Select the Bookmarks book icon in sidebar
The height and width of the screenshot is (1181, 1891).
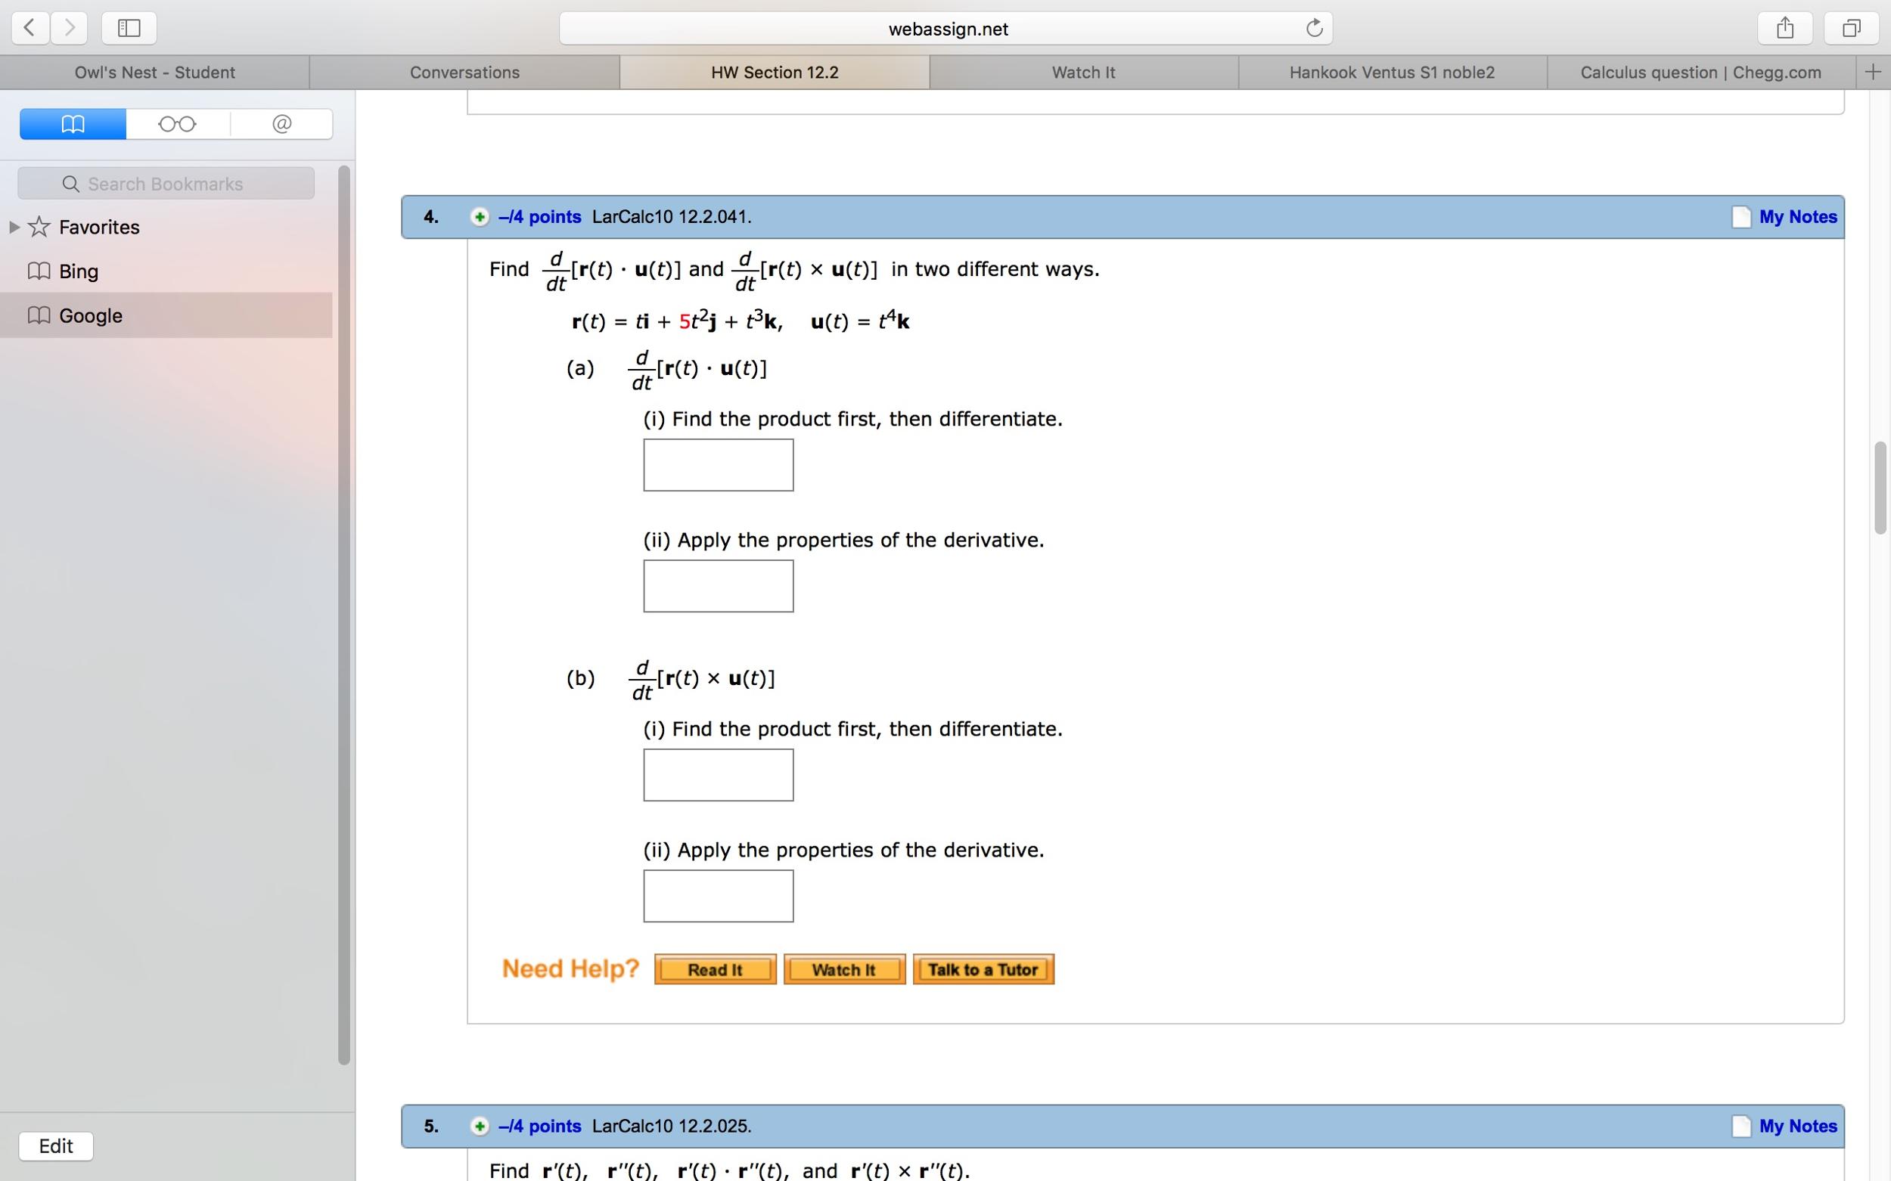point(72,123)
